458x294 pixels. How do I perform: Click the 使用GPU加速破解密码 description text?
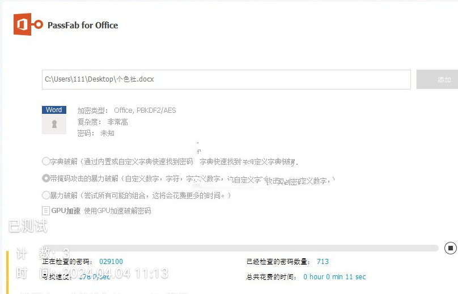[x=117, y=211]
